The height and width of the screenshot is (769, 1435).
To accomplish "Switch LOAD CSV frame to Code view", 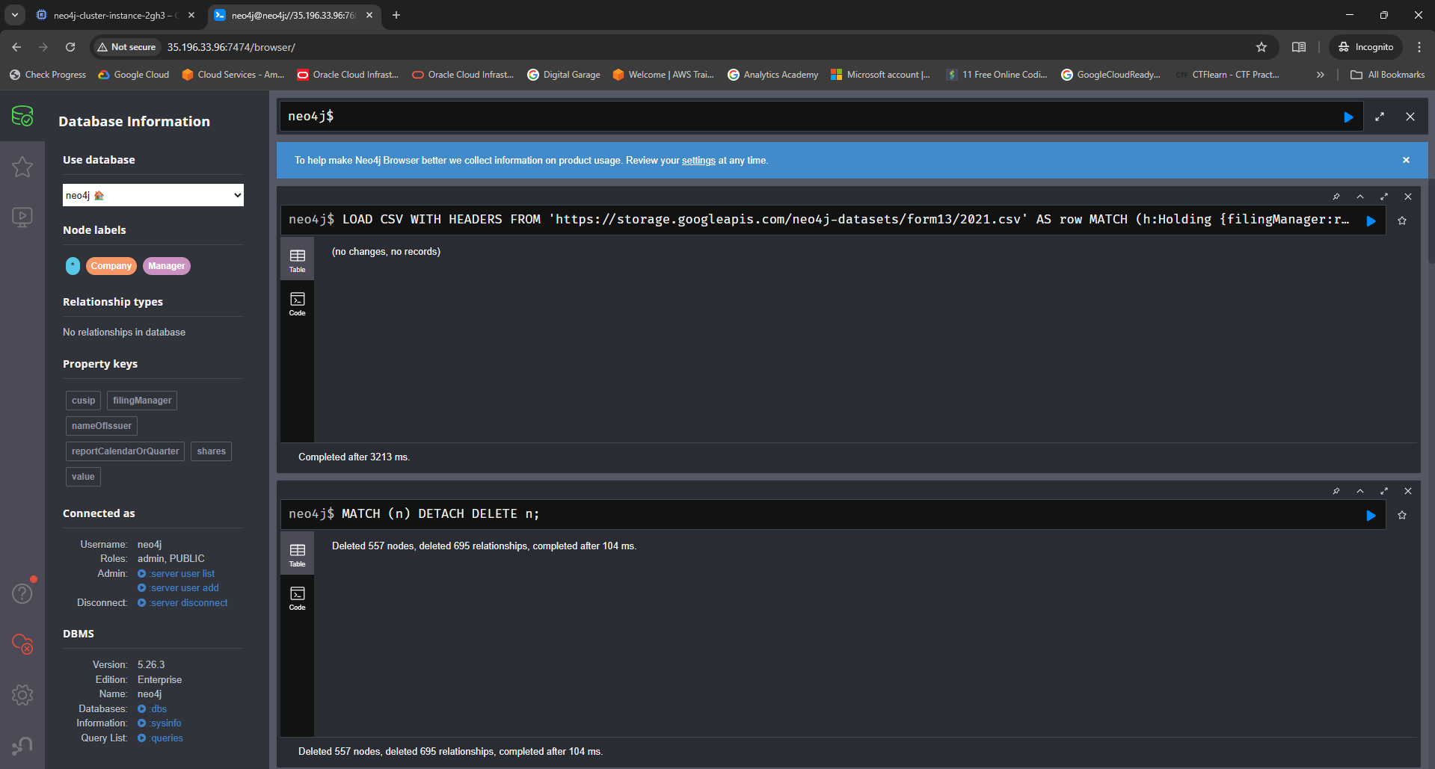I will (298, 303).
